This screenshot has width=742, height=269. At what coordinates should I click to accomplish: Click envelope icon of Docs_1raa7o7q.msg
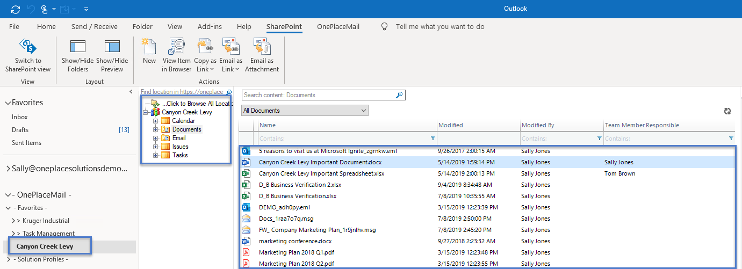tap(246, 219)
